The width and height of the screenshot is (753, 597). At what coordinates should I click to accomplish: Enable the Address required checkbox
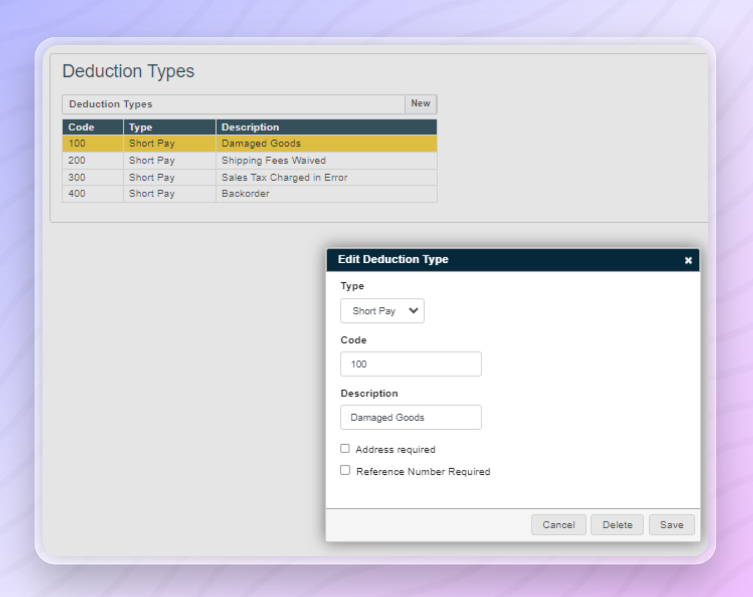coord(345,449)
